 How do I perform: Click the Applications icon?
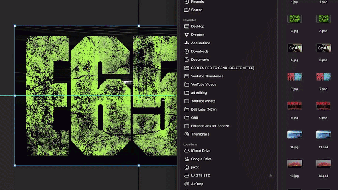(187, 43)
